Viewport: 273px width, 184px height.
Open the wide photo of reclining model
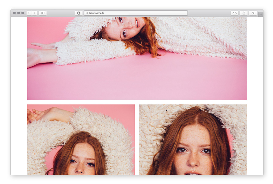[x=137, y=58]
